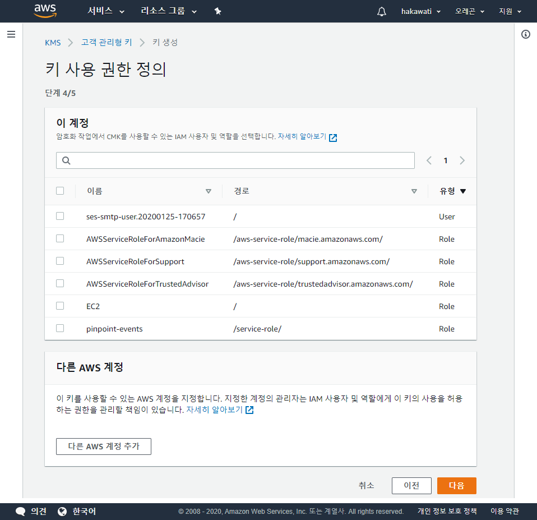Sort by 이름 column arrow
537x520 pixels.
pyautogui.click(x=208, y=191)
